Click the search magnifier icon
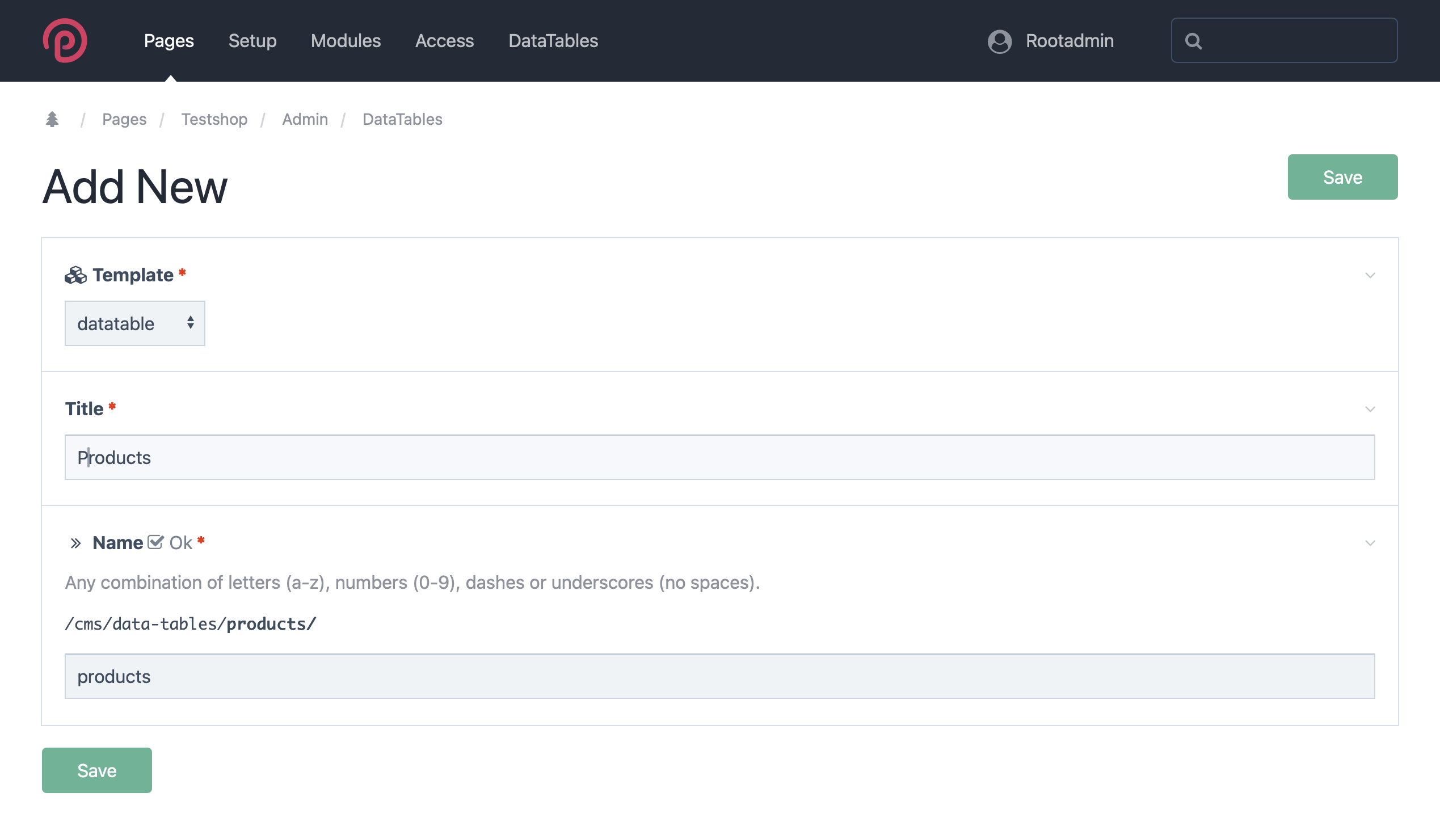Screen dimensions: 1440x835 click(x=1193, y=41)
